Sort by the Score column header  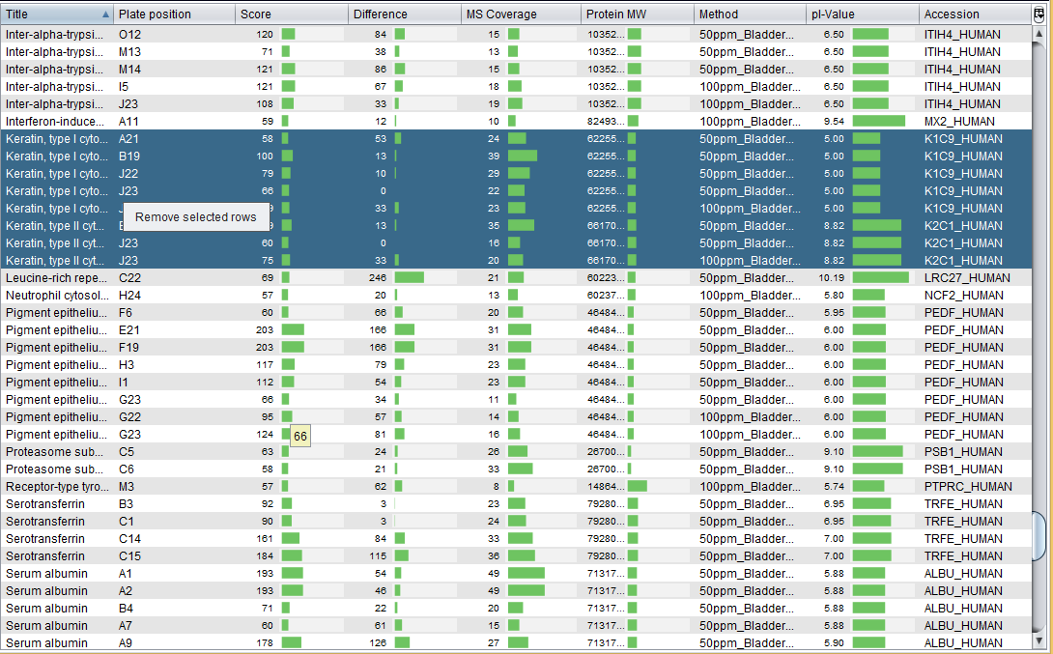(292, 14)
